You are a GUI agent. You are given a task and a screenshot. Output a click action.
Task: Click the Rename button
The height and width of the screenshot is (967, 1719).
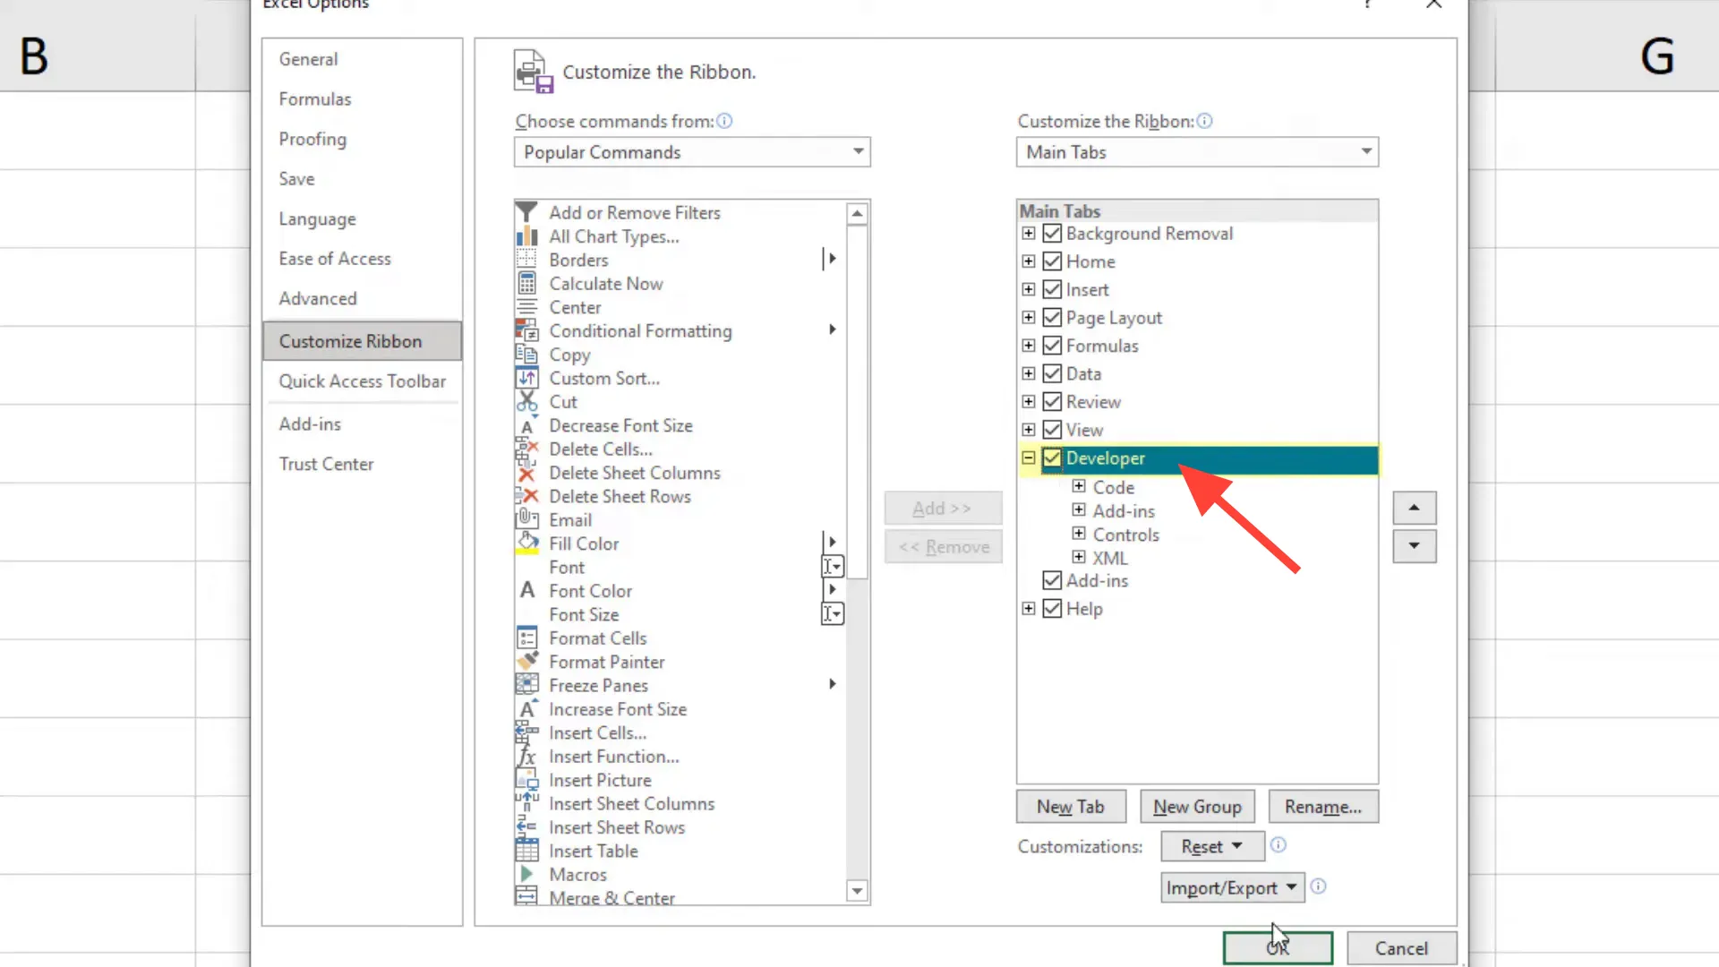point(1323,806)
